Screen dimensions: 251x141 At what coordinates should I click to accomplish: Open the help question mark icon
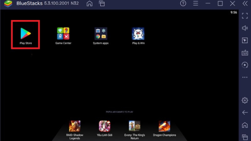click(x=183, y=3)
